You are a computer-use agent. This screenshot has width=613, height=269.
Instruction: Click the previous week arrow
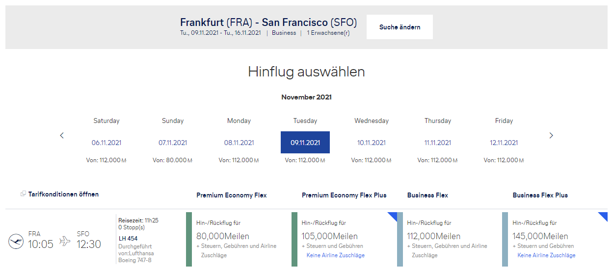coord(62,136)
